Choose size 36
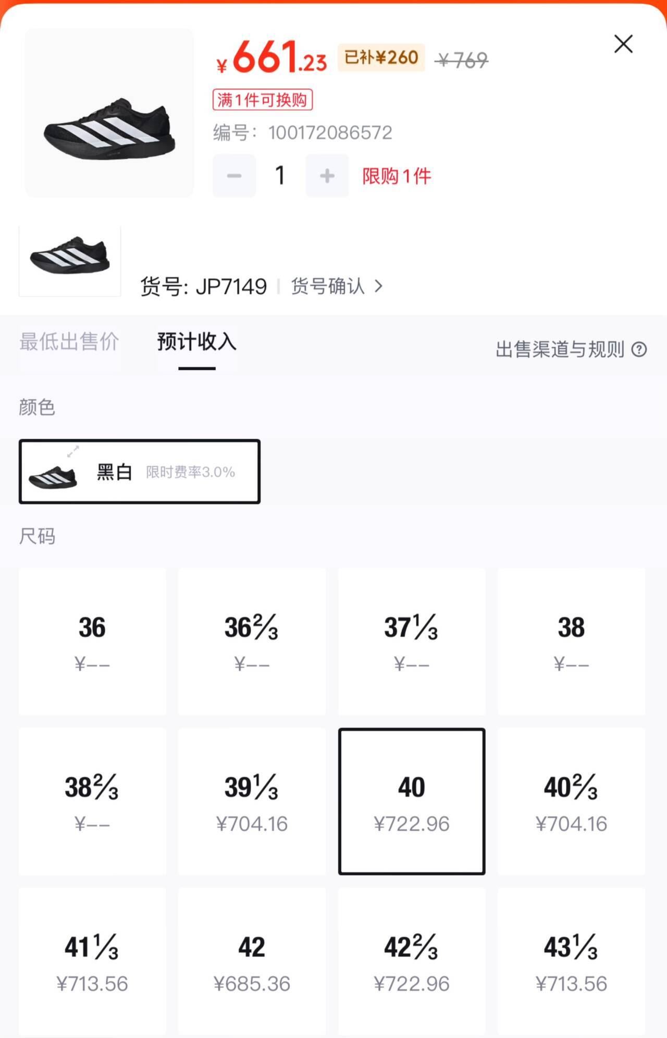This screenshot has width=667, height=1038. point(92,642)
